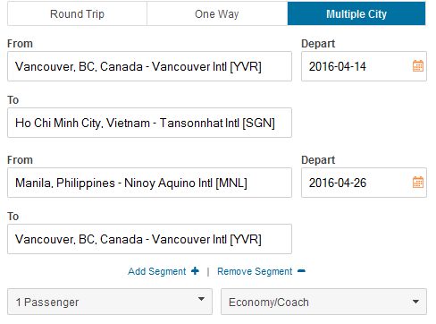Open the 1 Passenger dropdown
The width and height of the screenshot is (436, 324).
point(110,302)
